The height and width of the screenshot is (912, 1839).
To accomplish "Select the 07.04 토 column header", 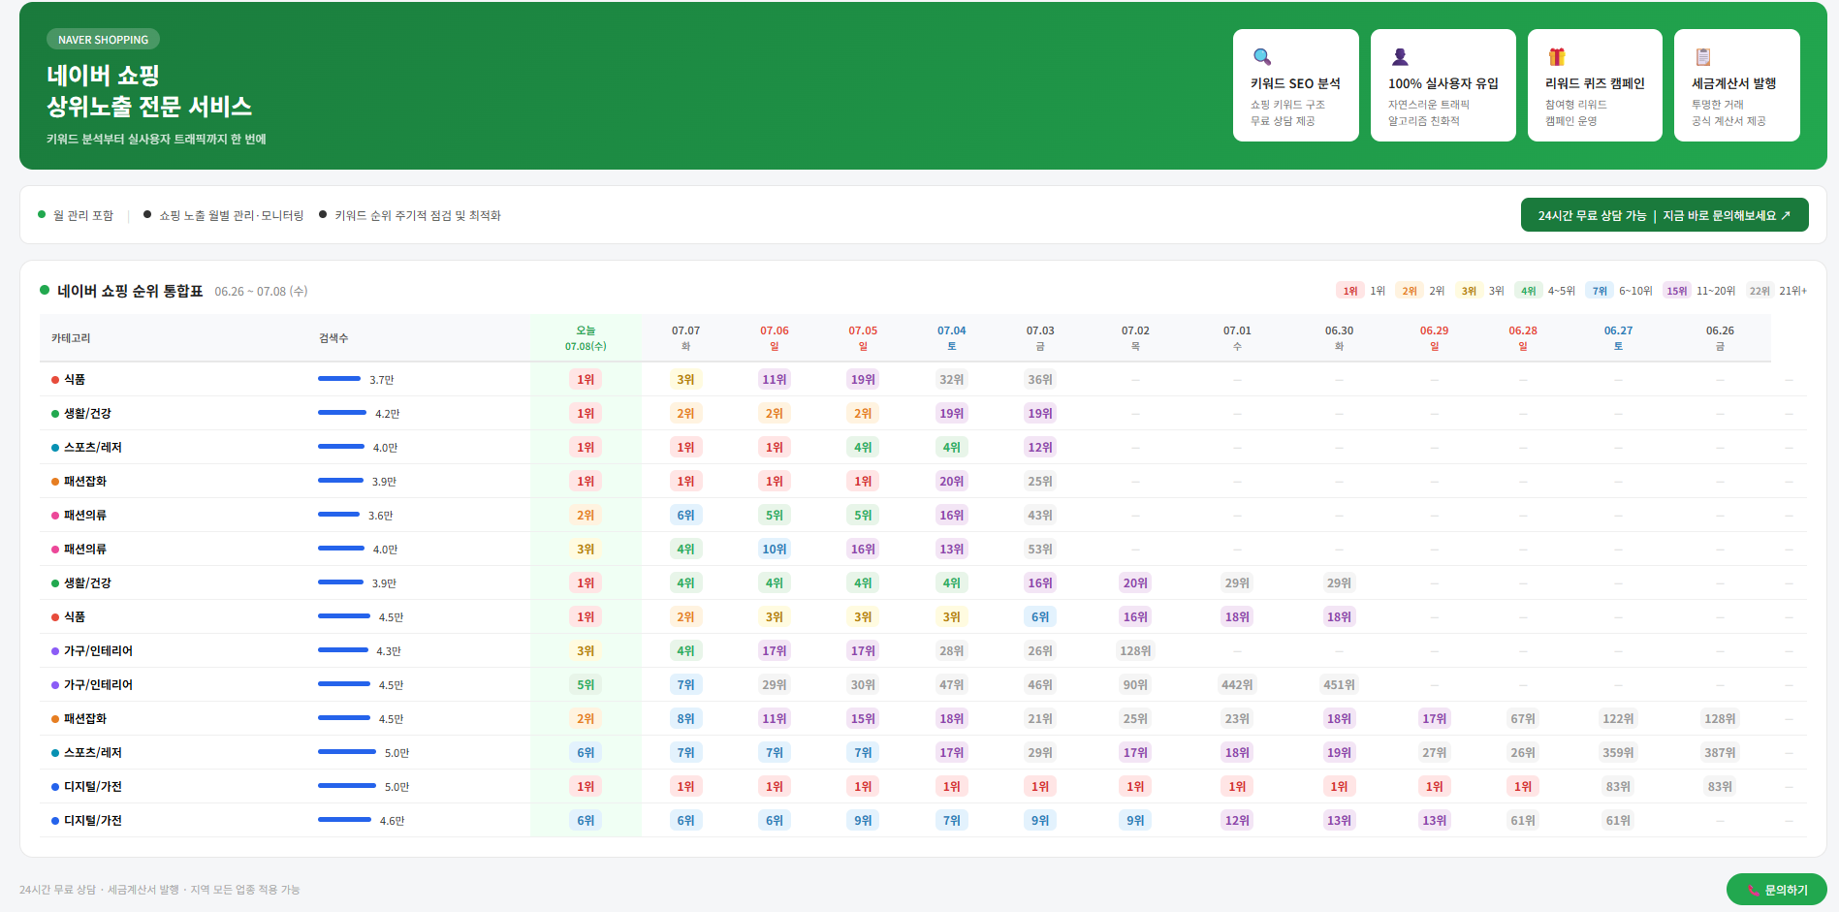I will tap(951, 338).
